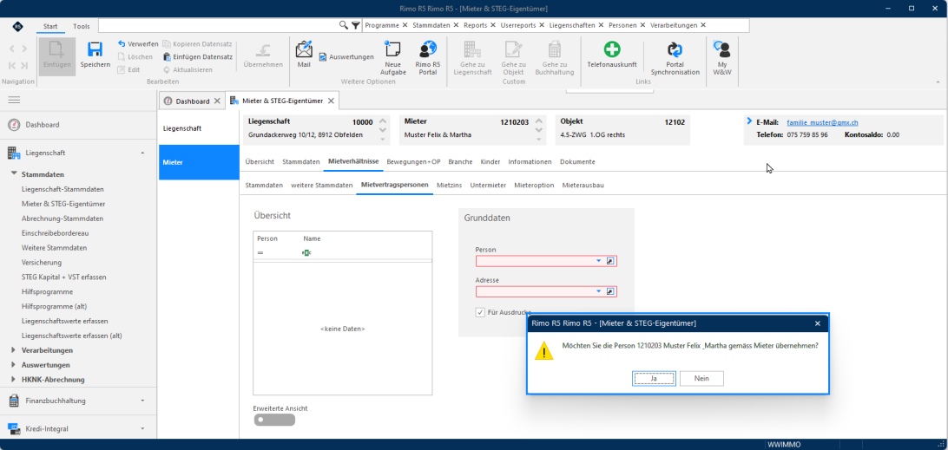The width and height of the screenshot is (948, 450).
Task: Click Nein in the dialog
Action: tap(701, 378)
